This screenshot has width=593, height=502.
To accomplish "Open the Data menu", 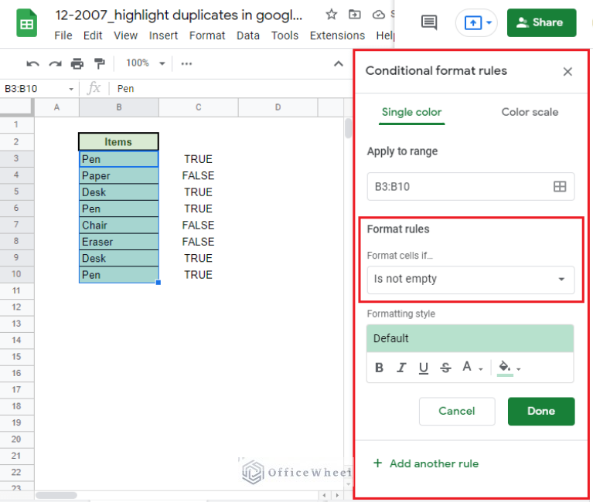I will (x=248, y=36).
